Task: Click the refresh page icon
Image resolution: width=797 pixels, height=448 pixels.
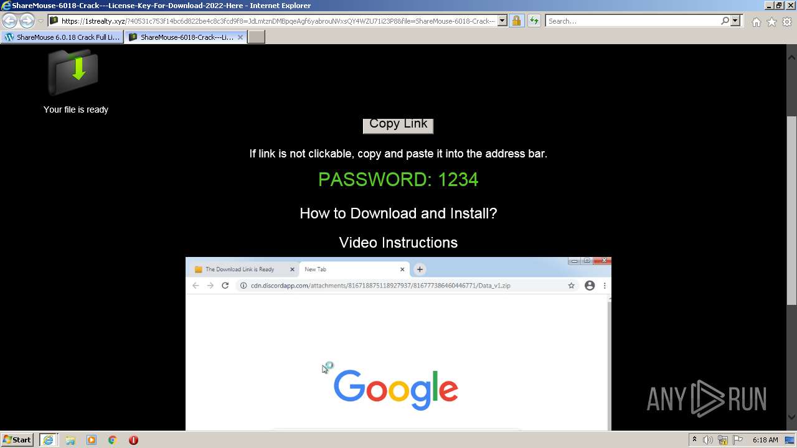Action: click(534, 21)
